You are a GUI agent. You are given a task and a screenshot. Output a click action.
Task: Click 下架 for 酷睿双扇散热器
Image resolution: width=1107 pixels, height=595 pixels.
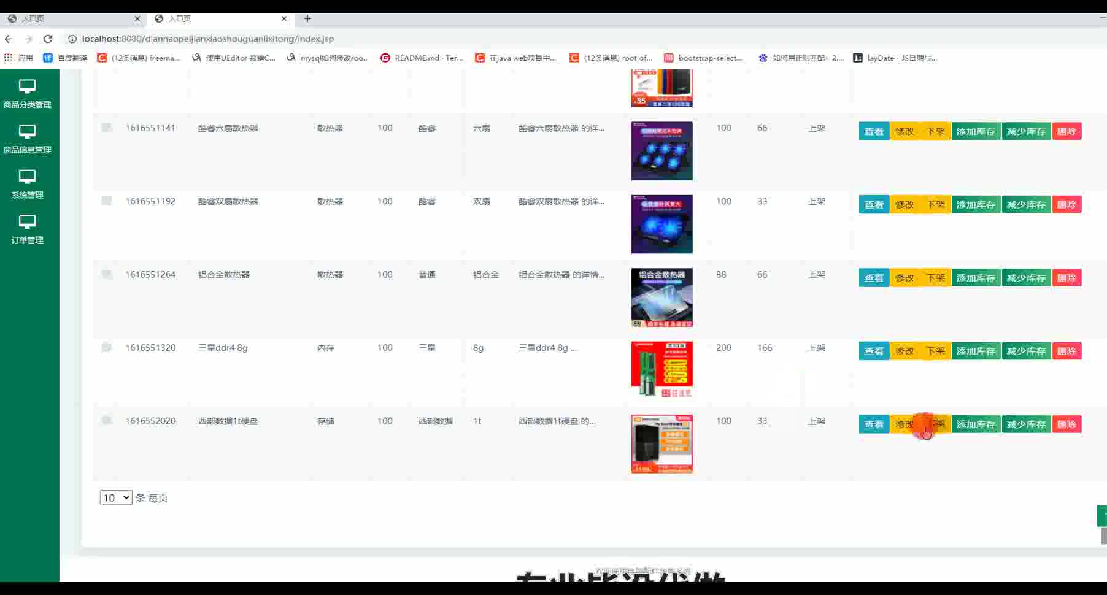pos(936,204)
